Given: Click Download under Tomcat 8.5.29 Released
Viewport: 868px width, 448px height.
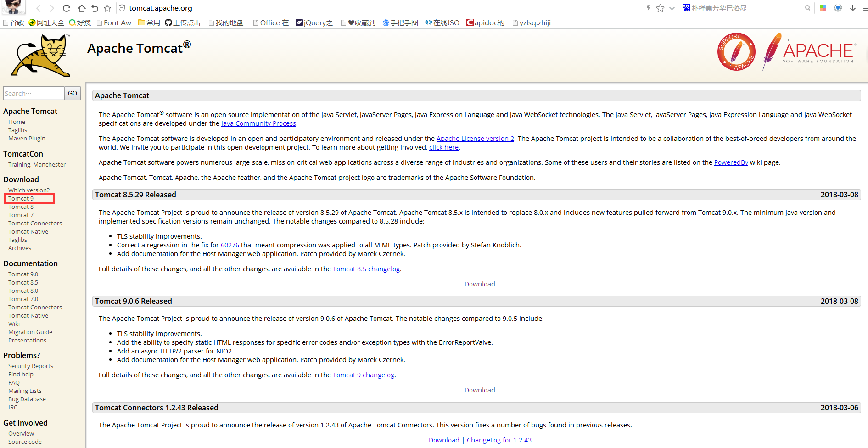Looking at the screenshot, I should point(480,284).
